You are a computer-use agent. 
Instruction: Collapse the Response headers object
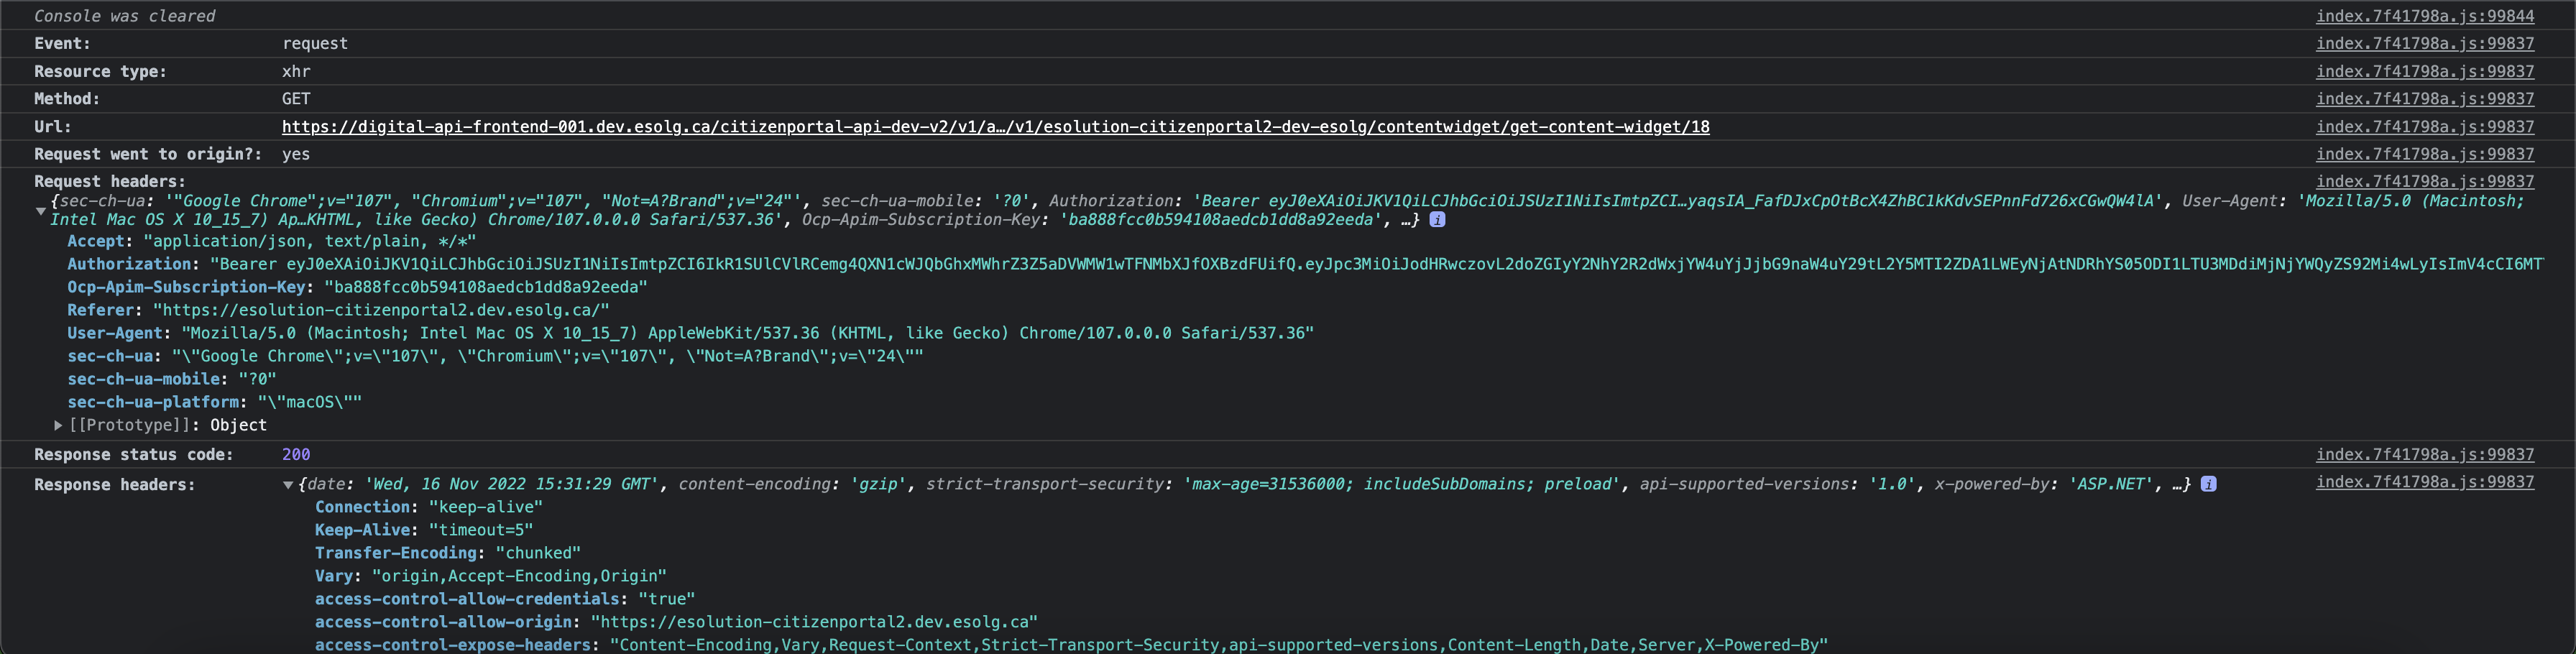(x=288, y=485)
